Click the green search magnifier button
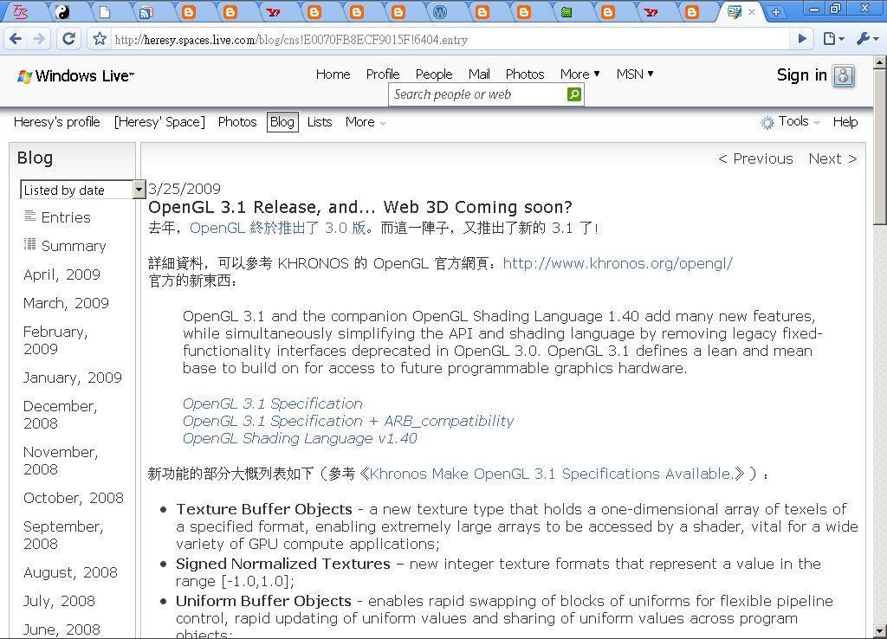Viewport: 887px width, 639px height. click(574, 94)
